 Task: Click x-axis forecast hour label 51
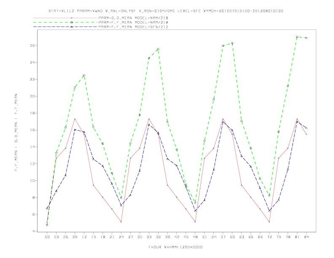(x=205, y=237)
